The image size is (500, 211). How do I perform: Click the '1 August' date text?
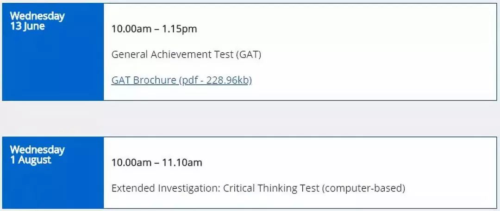click(x=31, y=160)
